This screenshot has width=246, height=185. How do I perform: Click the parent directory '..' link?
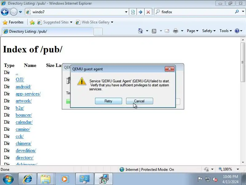[17, 73]
